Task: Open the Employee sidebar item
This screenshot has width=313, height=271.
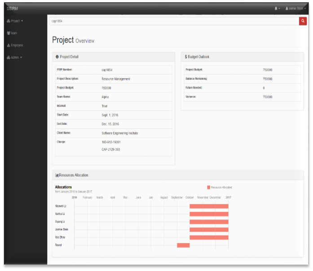Action: pyautogui.click(x=15, y=45)
